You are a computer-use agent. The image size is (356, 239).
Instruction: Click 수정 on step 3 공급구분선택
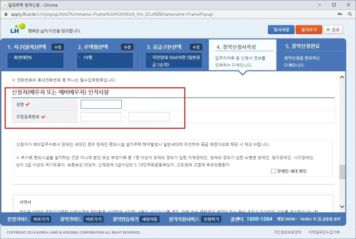coord(196,47)
